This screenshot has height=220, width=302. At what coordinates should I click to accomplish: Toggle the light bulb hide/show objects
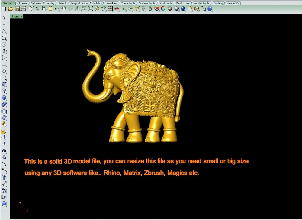pos(143,9)
